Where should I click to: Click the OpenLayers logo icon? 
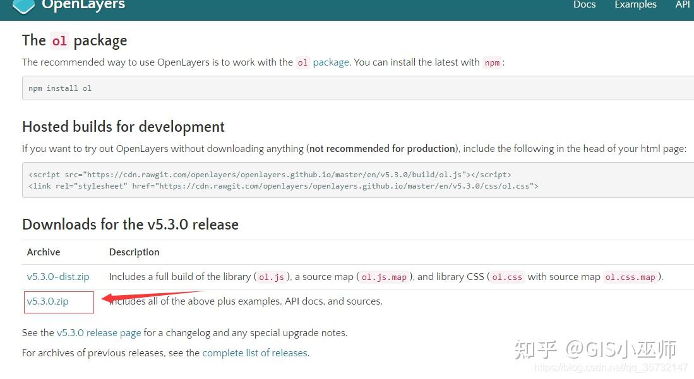point(23,7)
